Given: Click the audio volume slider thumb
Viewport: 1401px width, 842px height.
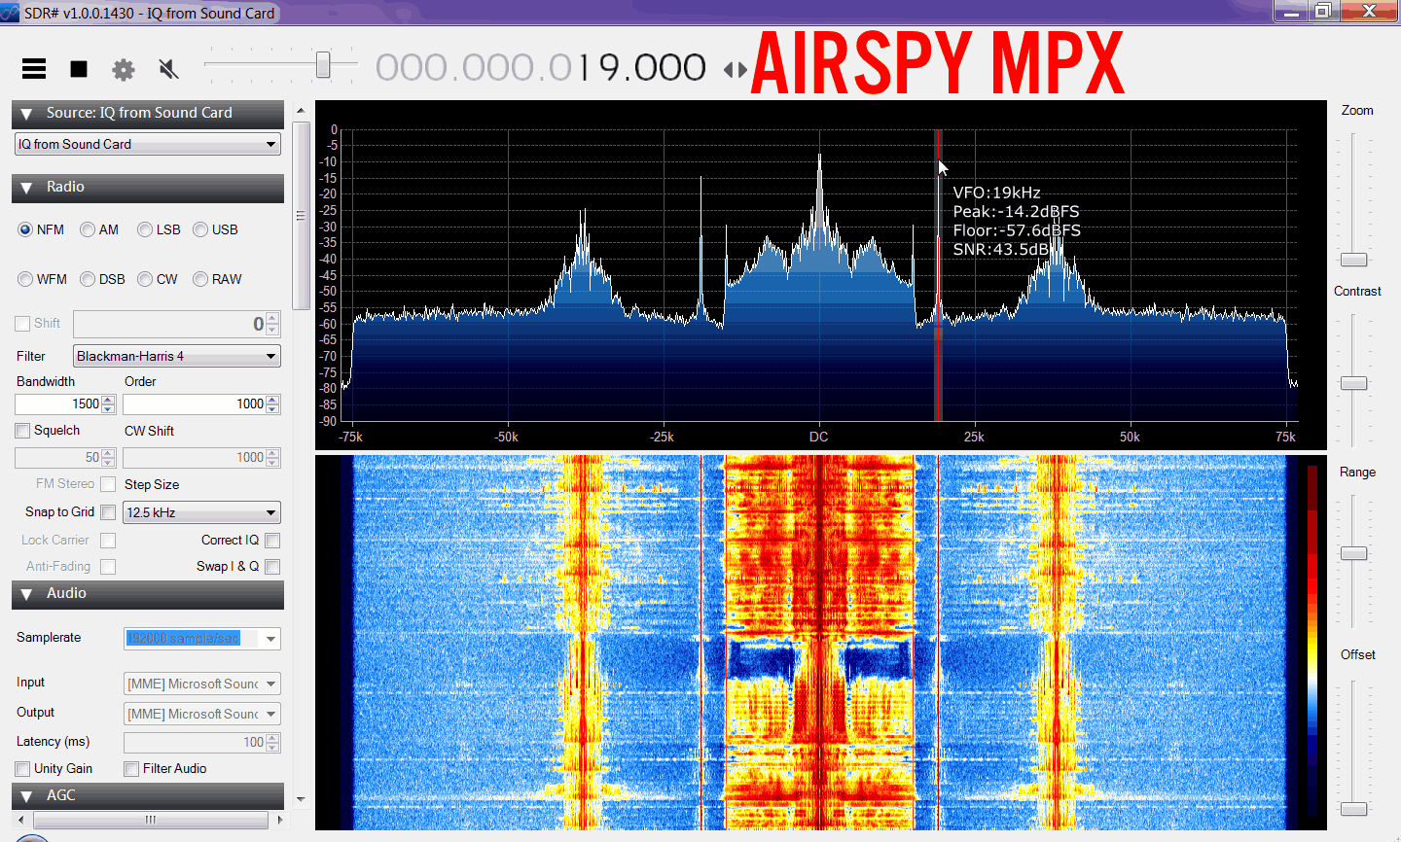Looking at the screenshot, I should click(x=323, y=65).
